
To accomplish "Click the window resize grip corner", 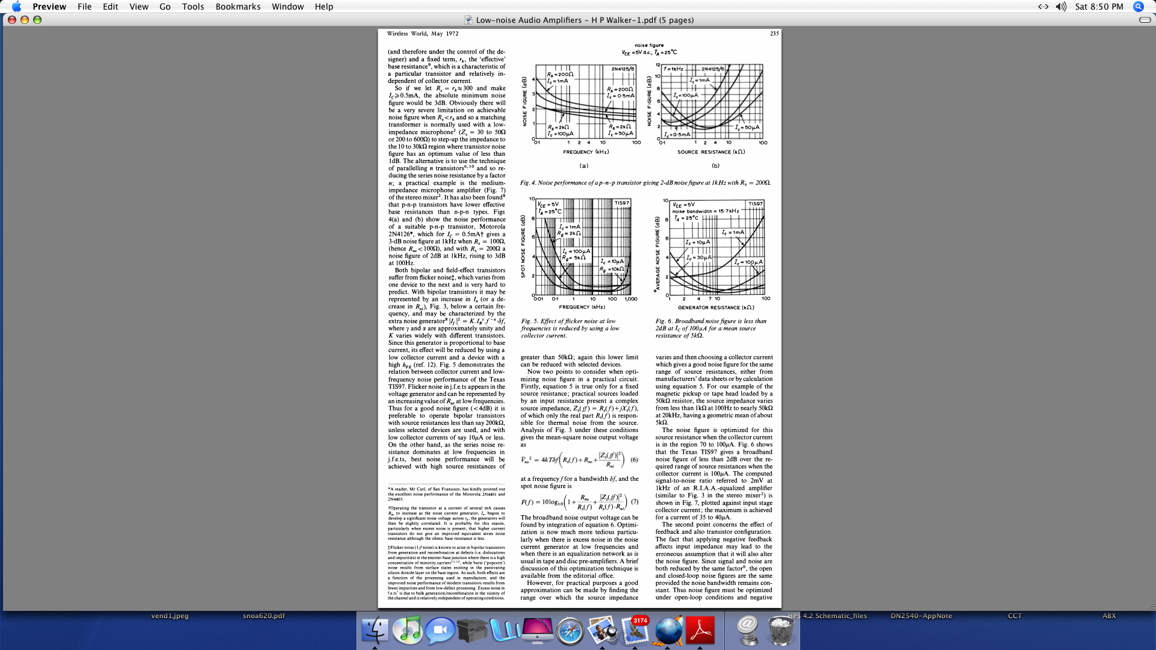I will pos(1151,607).
